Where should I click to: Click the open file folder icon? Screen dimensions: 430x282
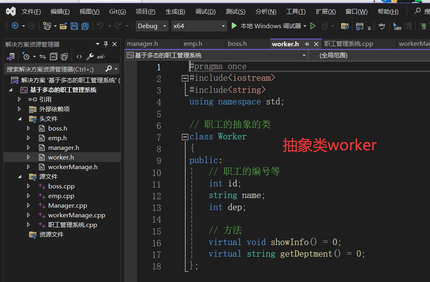[x=63, y=26]
